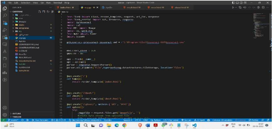This screenshot has height=129, width=272.
Task: Open Google Chrome from the taskbar
Action: (124, 125)
